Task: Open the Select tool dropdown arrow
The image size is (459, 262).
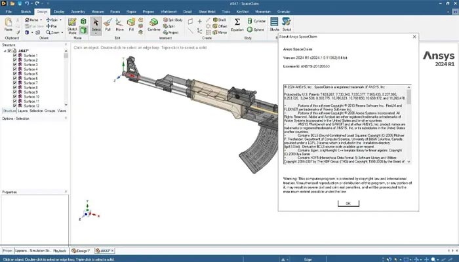Action: point(96,33)
